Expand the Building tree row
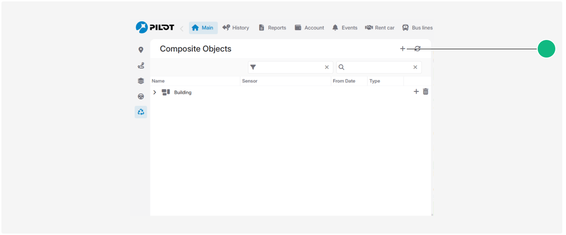The image size is (566, 235). pyautogui.click(x=155, y=92)
